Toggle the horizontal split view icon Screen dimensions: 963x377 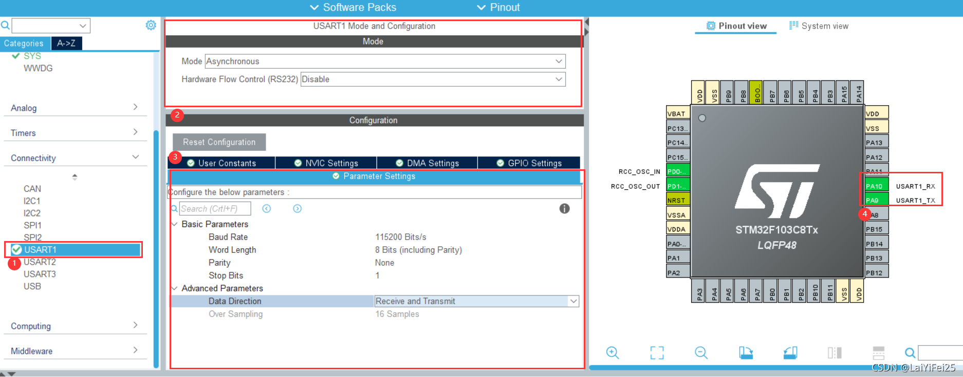point(879,352)
